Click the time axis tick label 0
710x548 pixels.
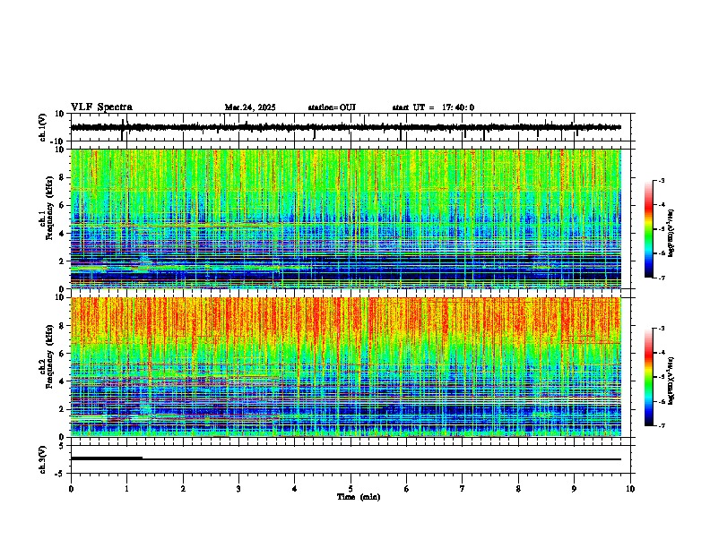tap(71, 489)
